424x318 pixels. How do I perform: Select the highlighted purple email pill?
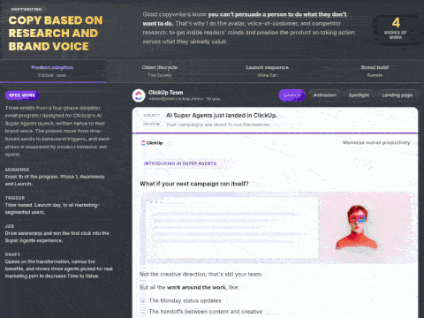coord(291,95)
